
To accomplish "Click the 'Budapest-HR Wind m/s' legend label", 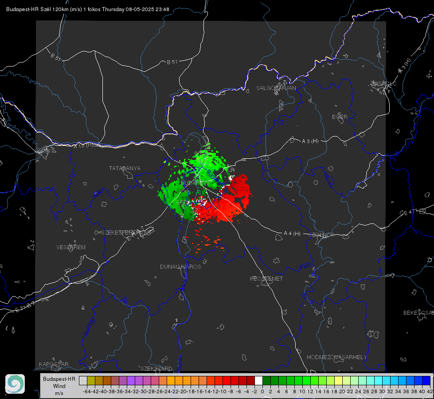I will click(x=59, y=386).
